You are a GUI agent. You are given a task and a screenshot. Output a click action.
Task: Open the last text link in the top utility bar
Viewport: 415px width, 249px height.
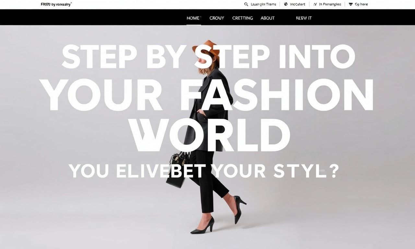(x=361, y=4)
